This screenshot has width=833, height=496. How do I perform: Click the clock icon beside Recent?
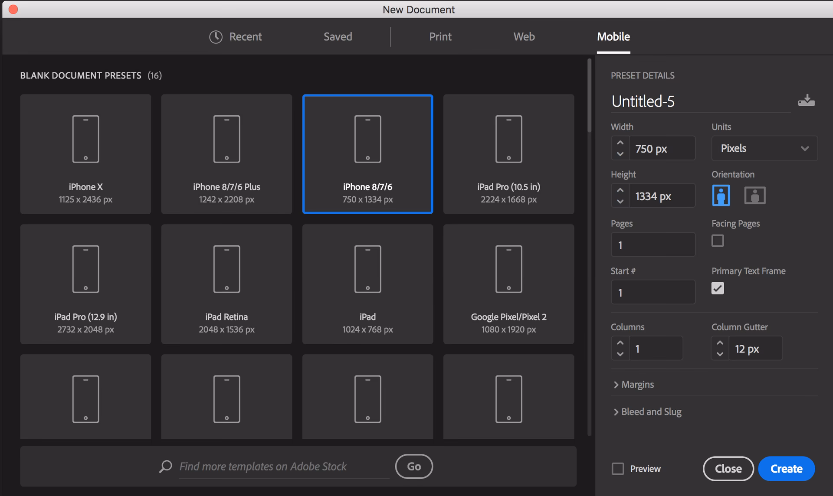(216, 36)
